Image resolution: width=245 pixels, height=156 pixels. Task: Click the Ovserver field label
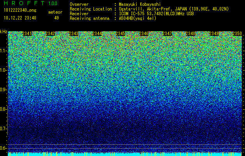79,4
